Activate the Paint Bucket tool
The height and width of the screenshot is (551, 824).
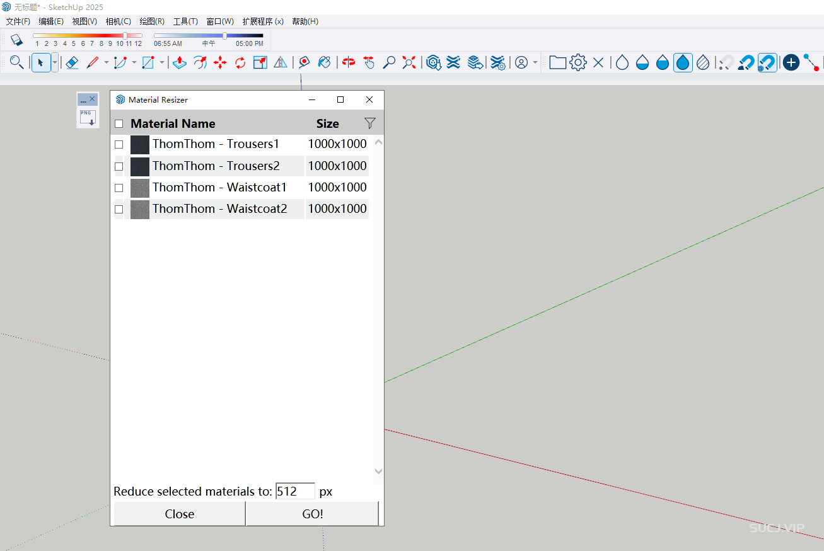click(324, 62)
